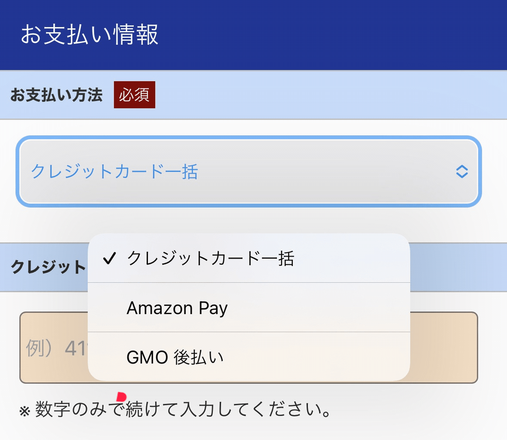The width and height of the screenshot is (507, 440).
Task: Choose Amazon Pay from the popup list
Action: tap(177, 308)
